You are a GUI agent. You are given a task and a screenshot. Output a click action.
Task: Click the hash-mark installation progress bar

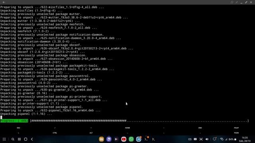coord(139,121)
